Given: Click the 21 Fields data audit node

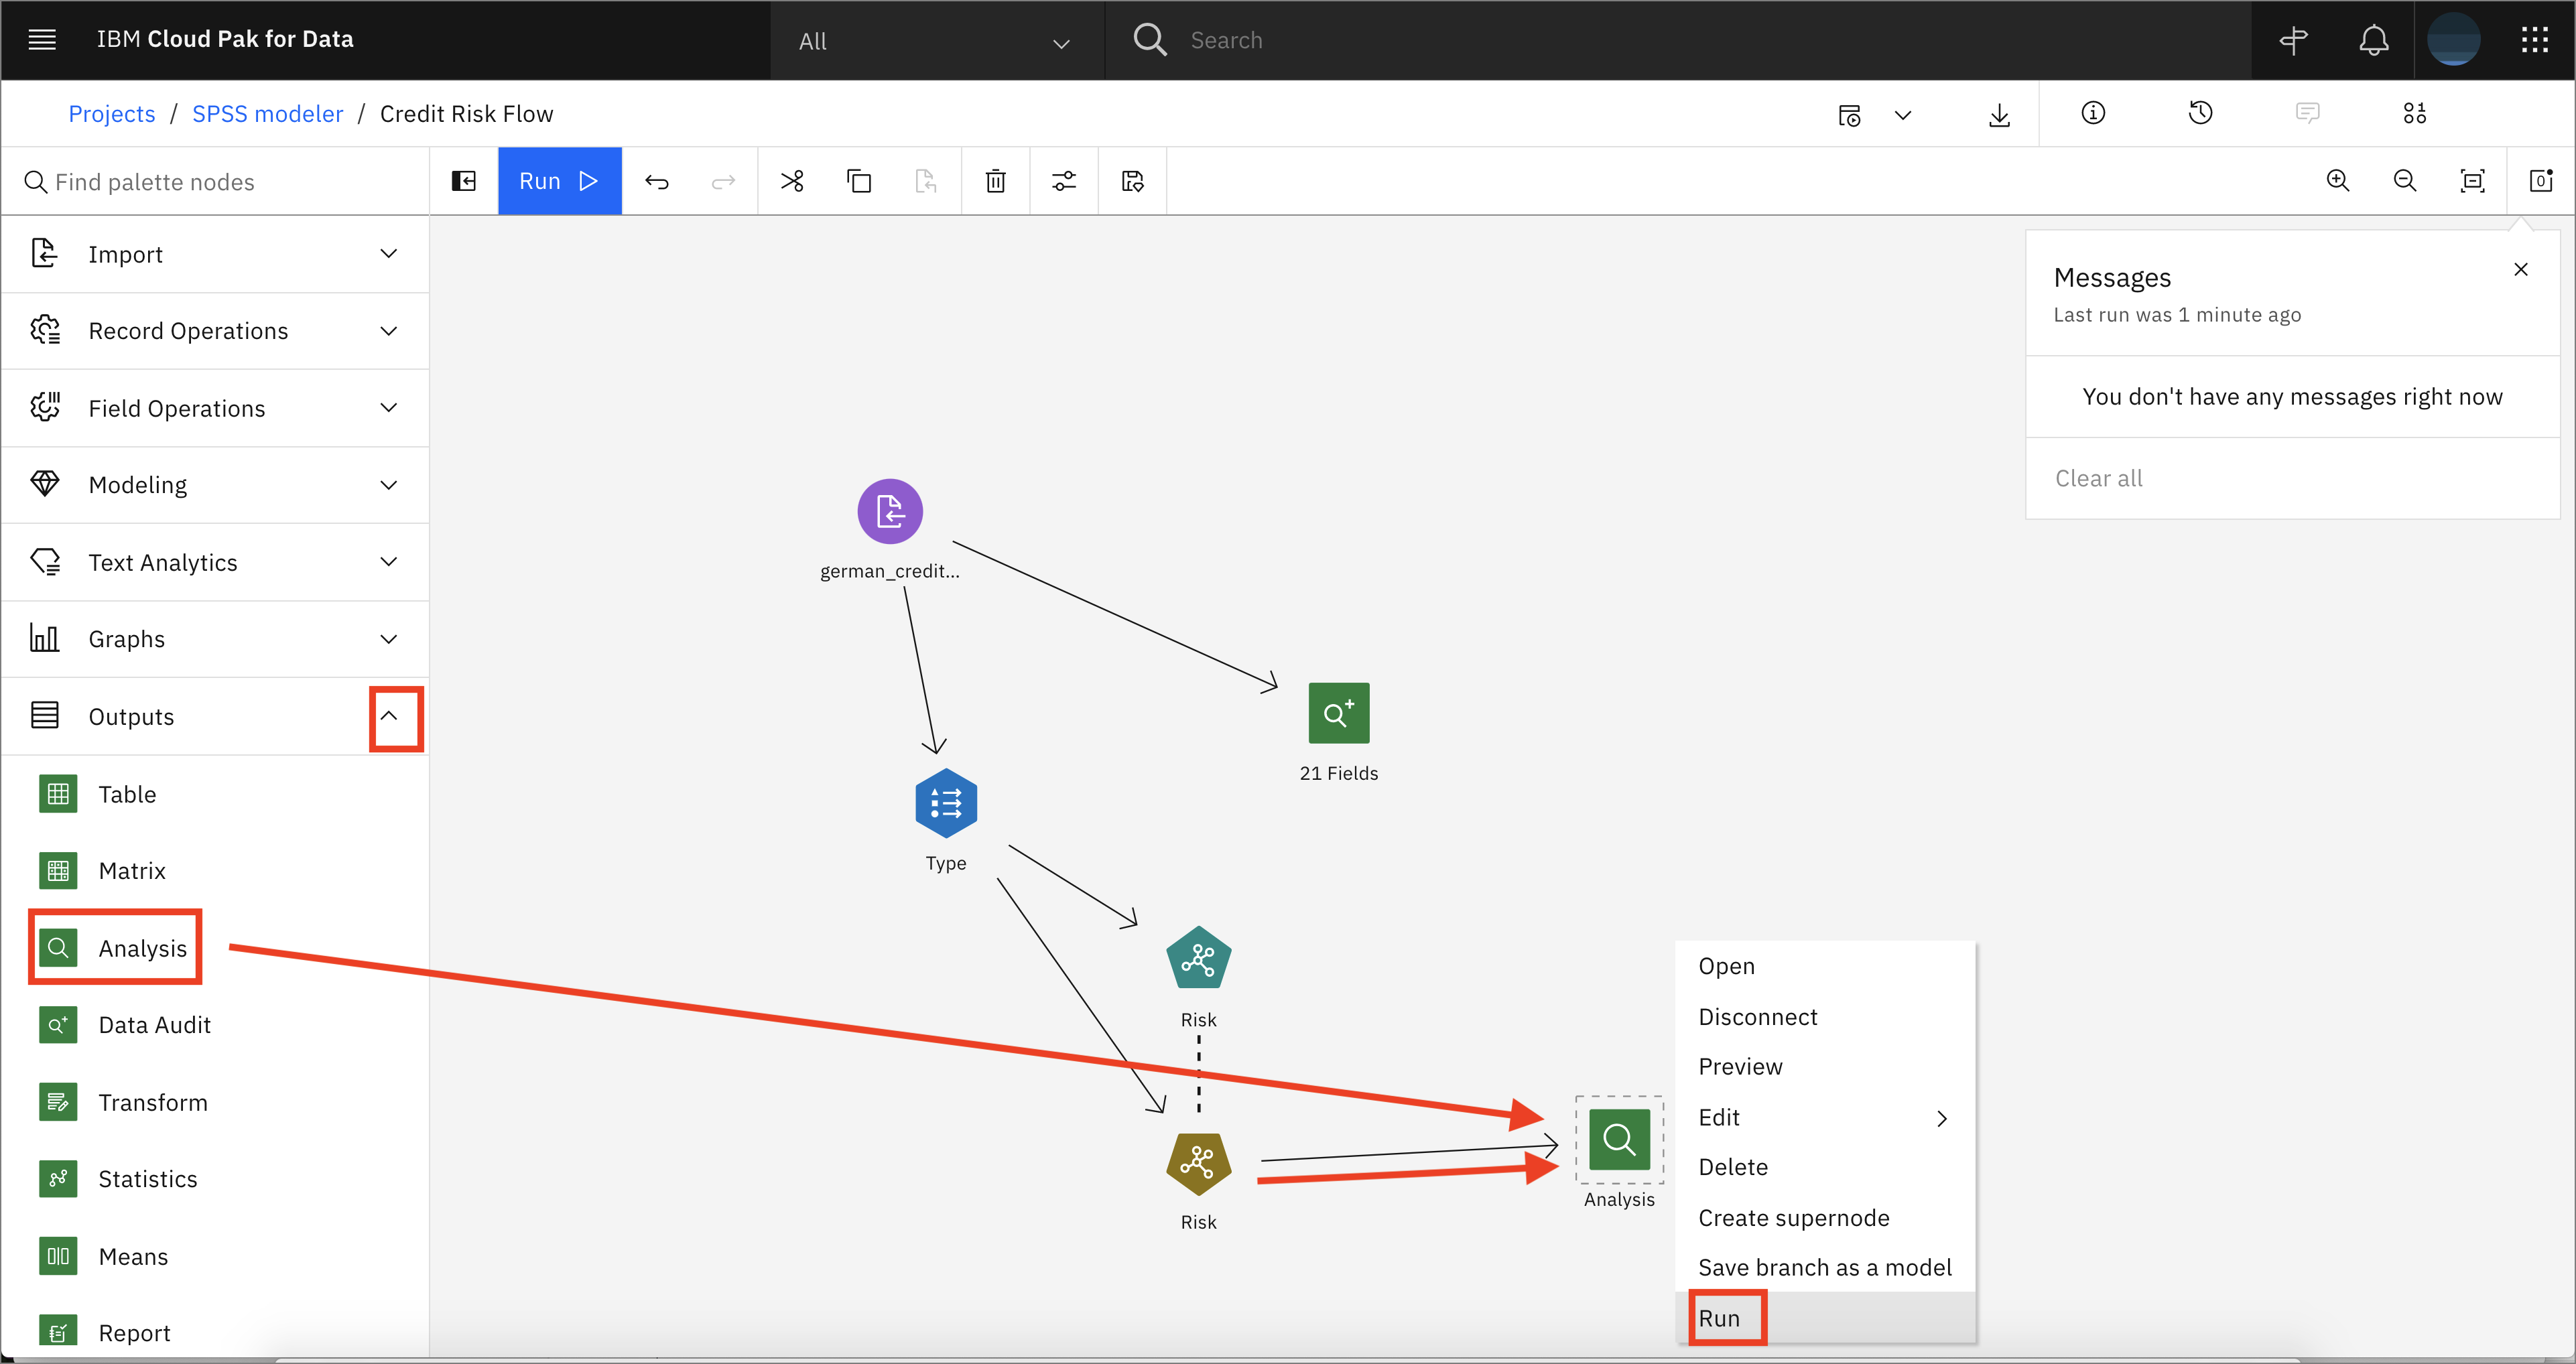Looking at the screenshot, I should pyautogui.click(x=1338, y=713).
